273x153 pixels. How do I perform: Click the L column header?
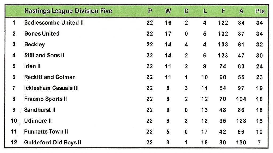tap(204, 11)
